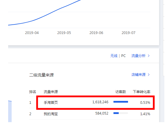Click the 2019-06 axis label
This screenshot has width=167, height=123.
tap(96, 33)
